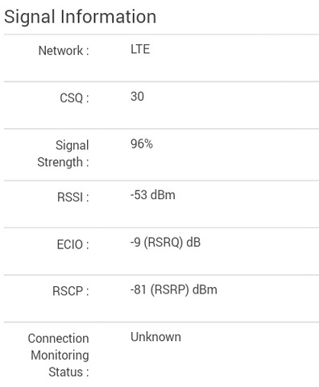Click the -53 dBm RSSI value

(153, 195)
